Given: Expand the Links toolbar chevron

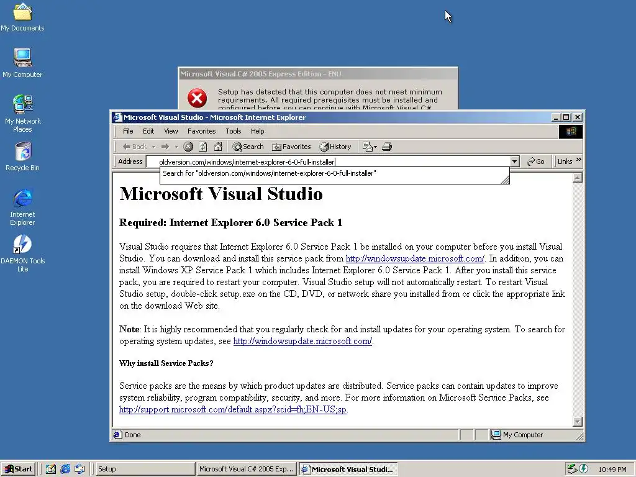Looking at the screenshot, I should [579, 160].
